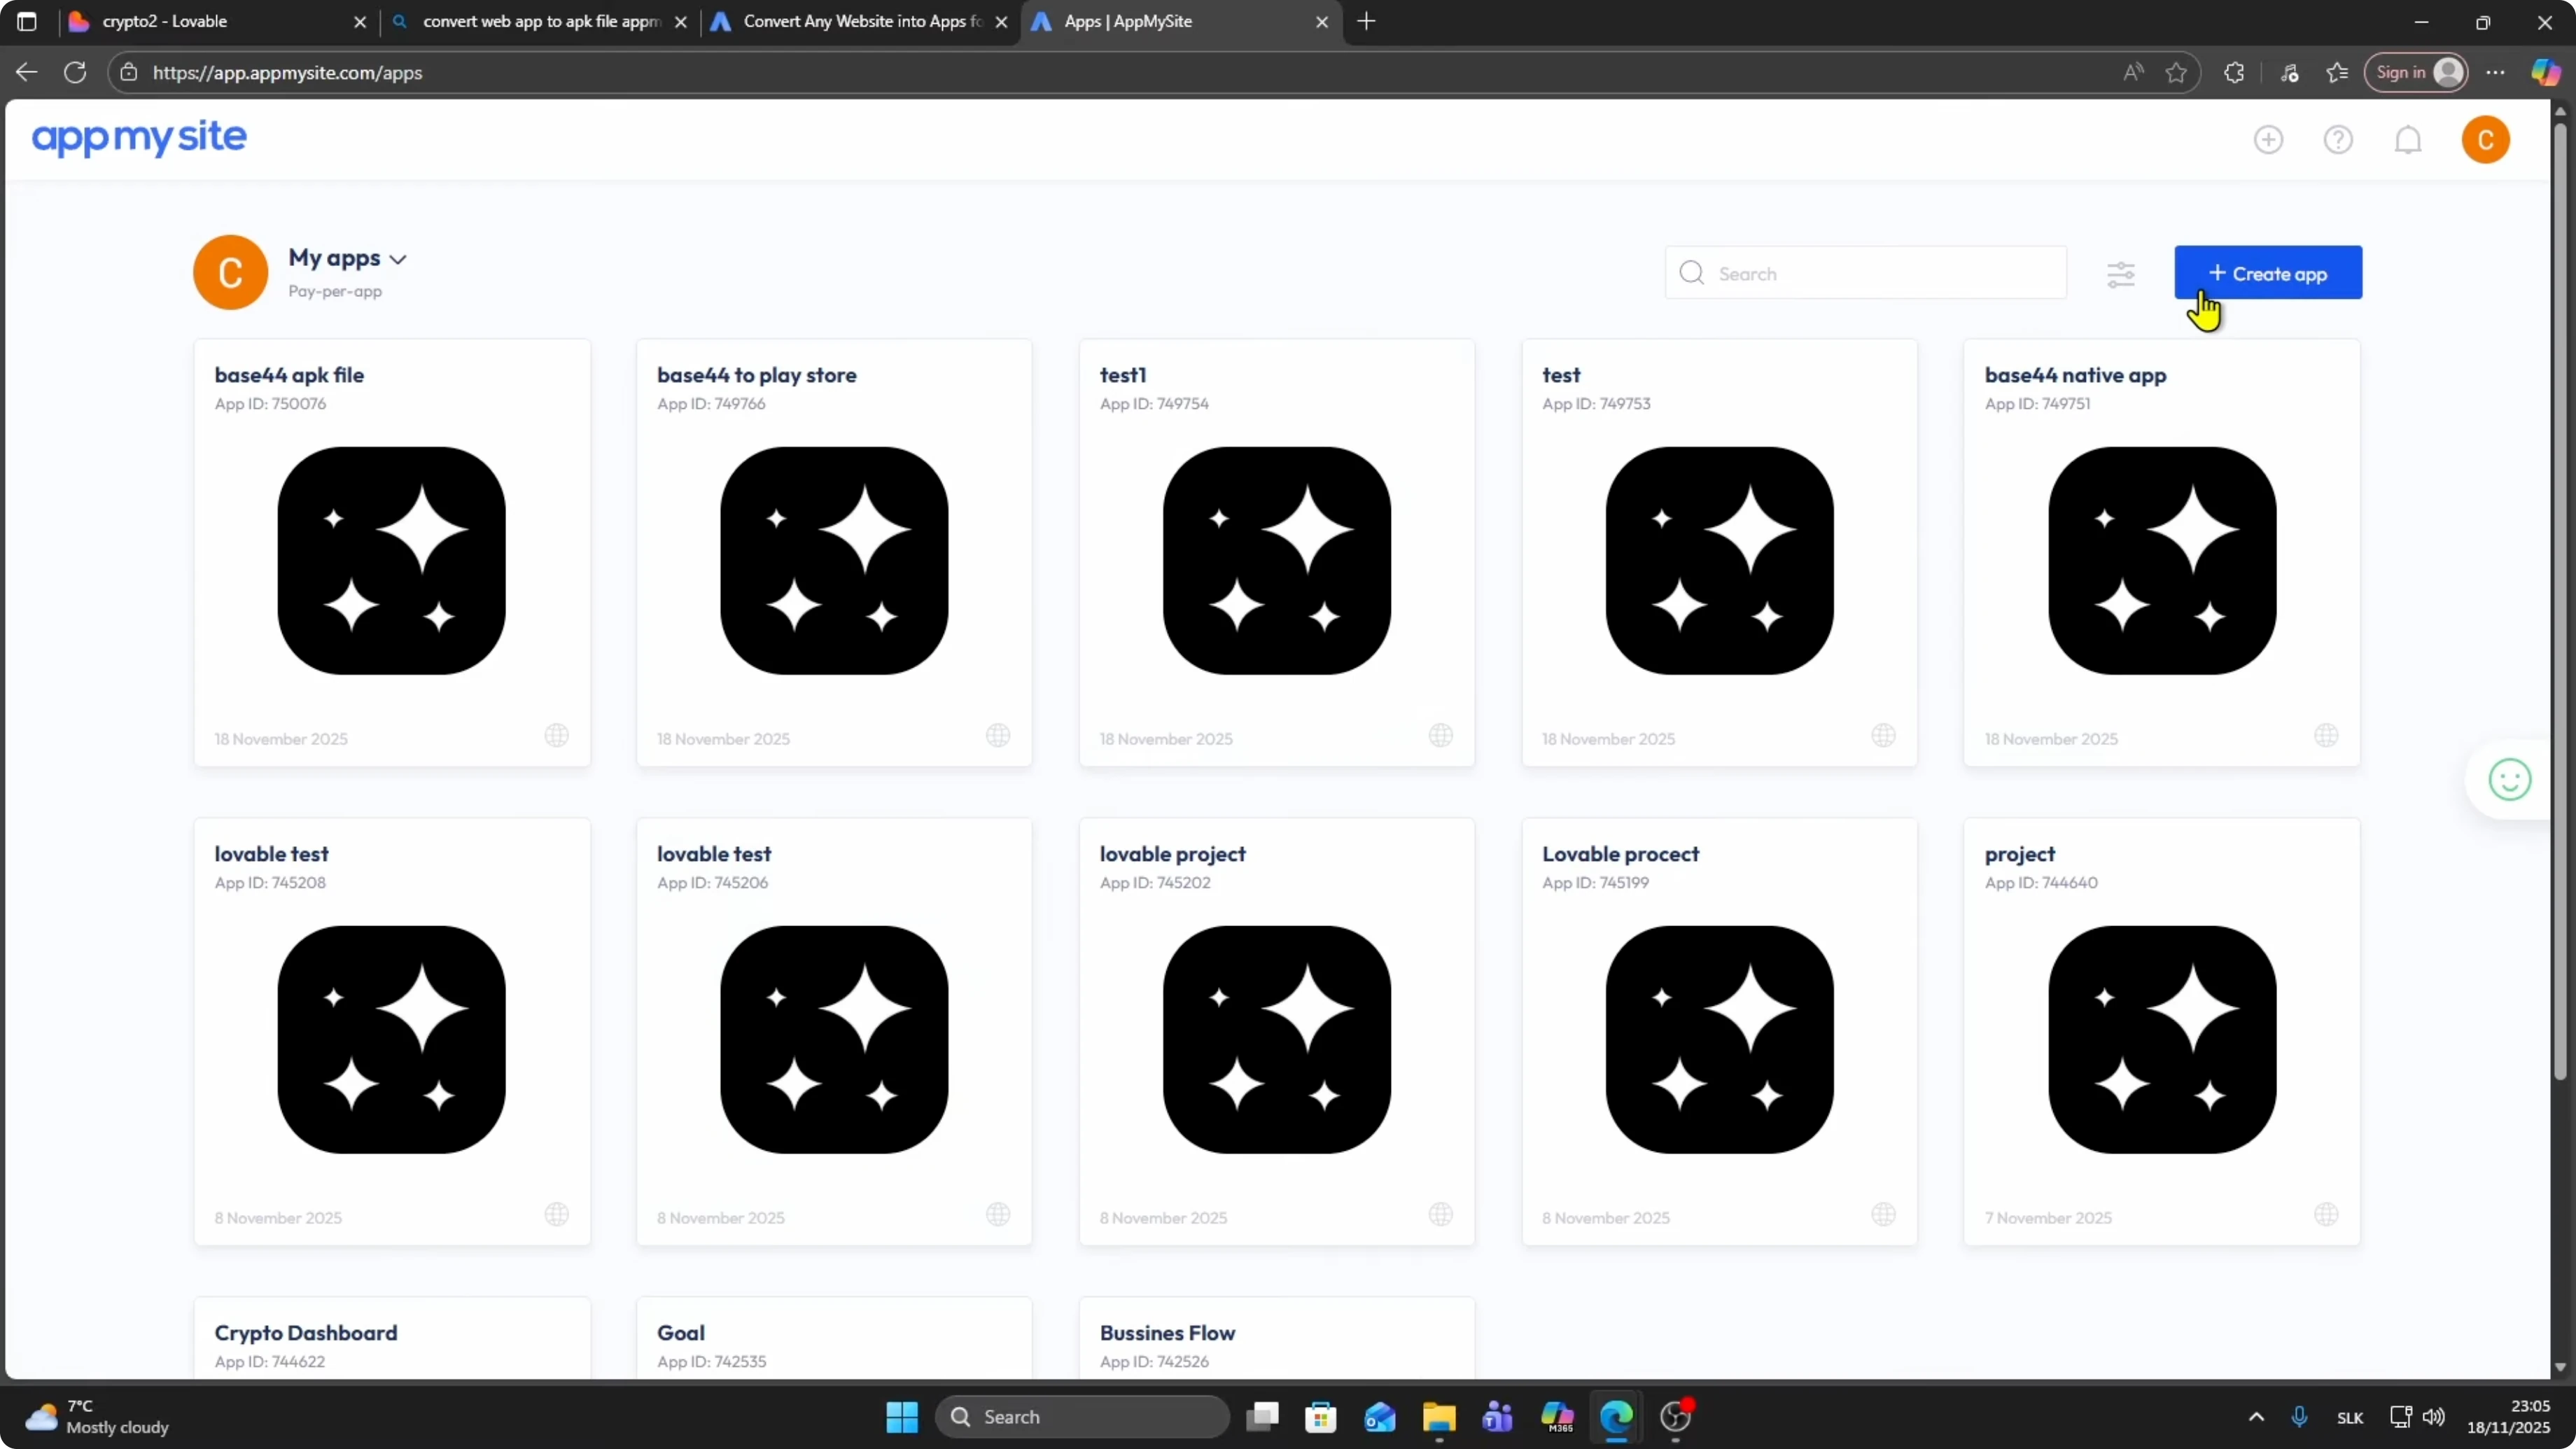
Task: Open the test1 app card
Action: pyautogui.click(x=1277, y=553)
